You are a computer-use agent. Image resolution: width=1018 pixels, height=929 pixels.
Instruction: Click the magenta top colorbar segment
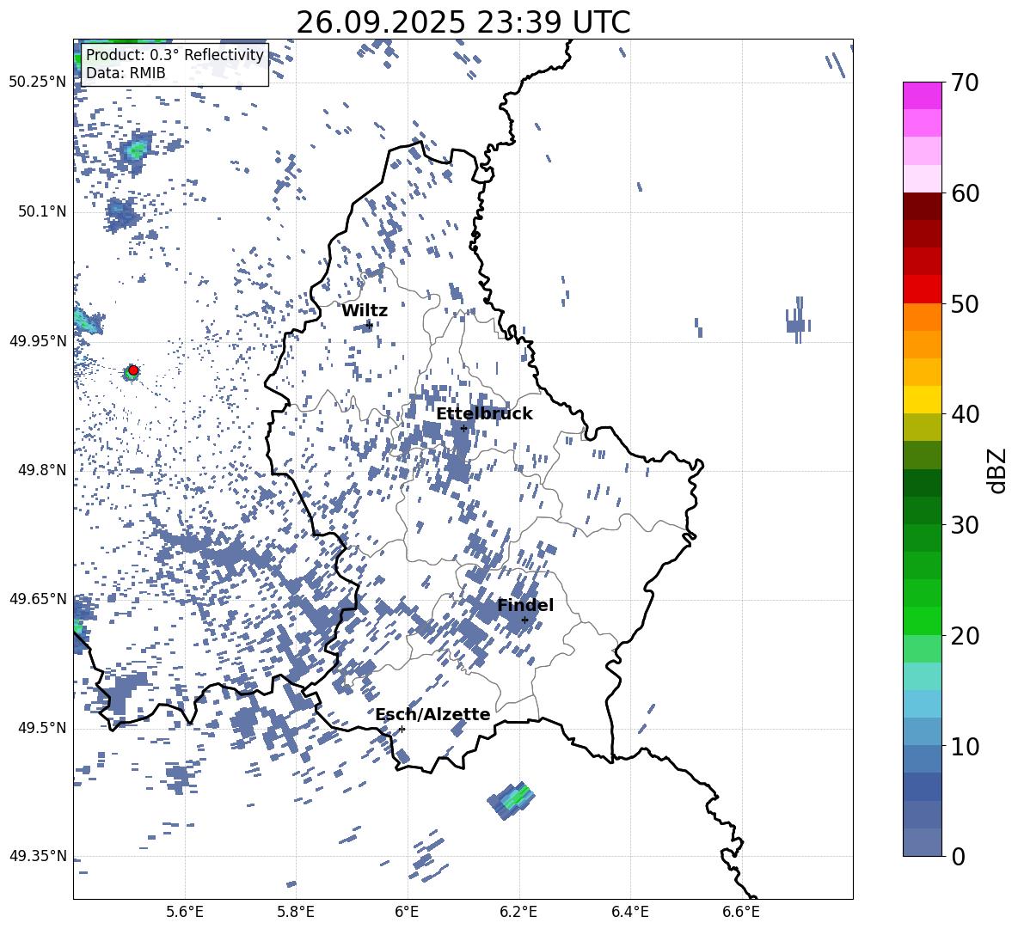[x=922, y=96]
